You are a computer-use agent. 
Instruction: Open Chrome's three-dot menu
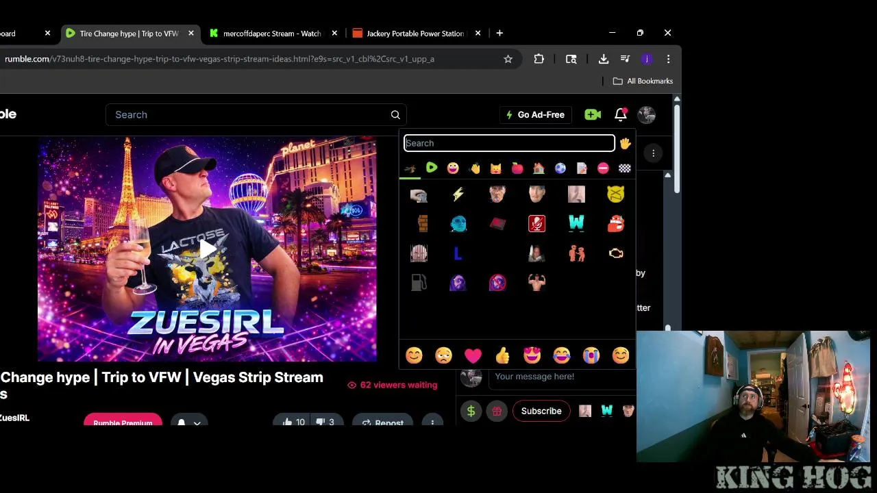pyautogui.click(x=668, y=59)
